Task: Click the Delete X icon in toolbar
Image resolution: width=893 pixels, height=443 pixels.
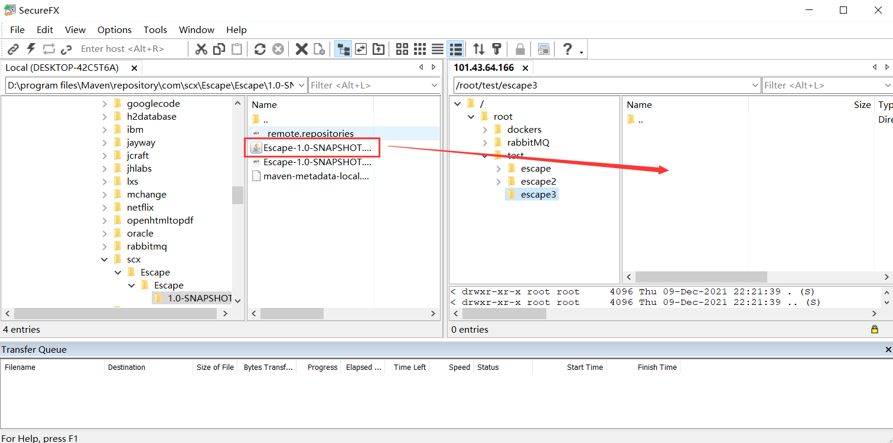Action: click(x=302, y=49)
